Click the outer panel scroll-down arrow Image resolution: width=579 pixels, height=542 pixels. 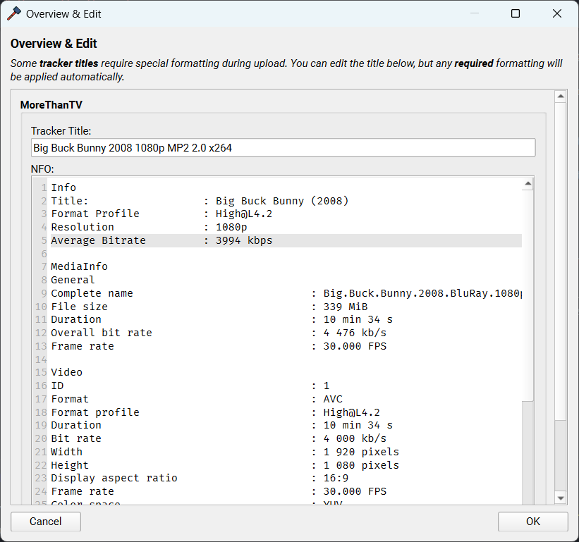coord(561,498)
